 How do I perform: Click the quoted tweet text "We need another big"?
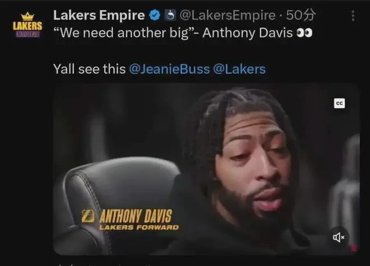point(124,33)
